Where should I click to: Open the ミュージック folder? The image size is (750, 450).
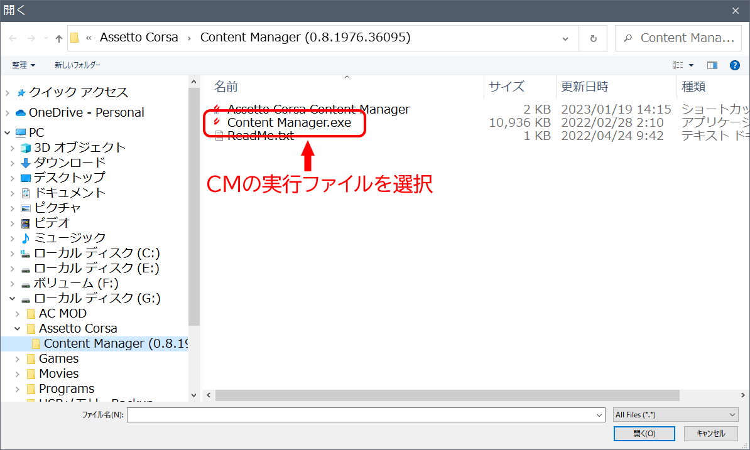pyautogui.click(x=70, y=237)
